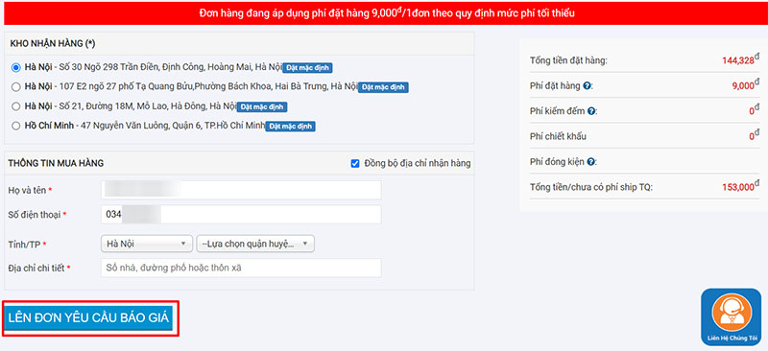Viewport: 768px width, 351px height.
Task: Click the 153,000 total without shipping value
Action: (x=739, y=186)
